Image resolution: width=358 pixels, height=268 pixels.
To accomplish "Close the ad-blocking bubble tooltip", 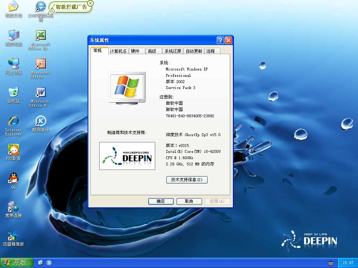I will 91,3.
